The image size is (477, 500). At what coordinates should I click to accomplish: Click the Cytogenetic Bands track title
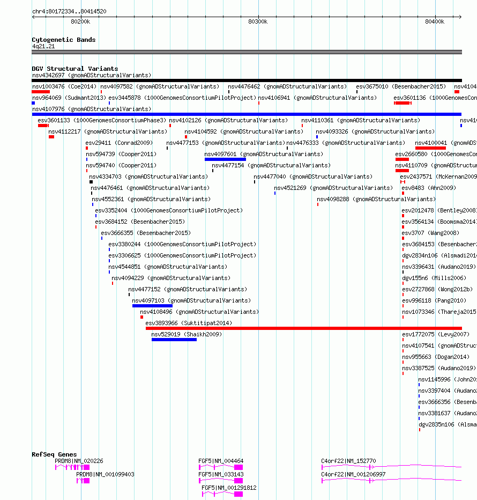(64, 40)
